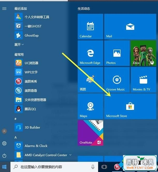
Task: Open the Maps tile
Action: coord(90,106)
